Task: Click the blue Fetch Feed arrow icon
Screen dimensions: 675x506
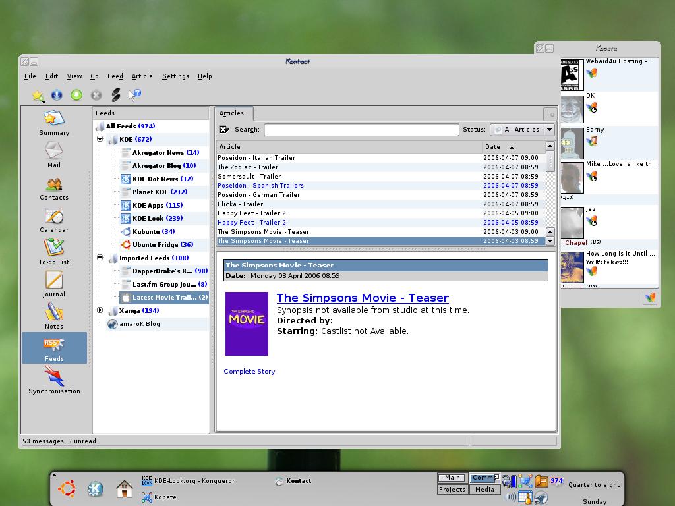Action: pyautogui.click(x=57, y=95)
